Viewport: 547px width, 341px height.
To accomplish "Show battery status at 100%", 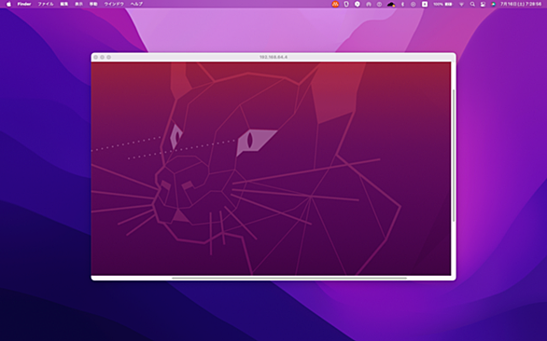I will point(442,4).
